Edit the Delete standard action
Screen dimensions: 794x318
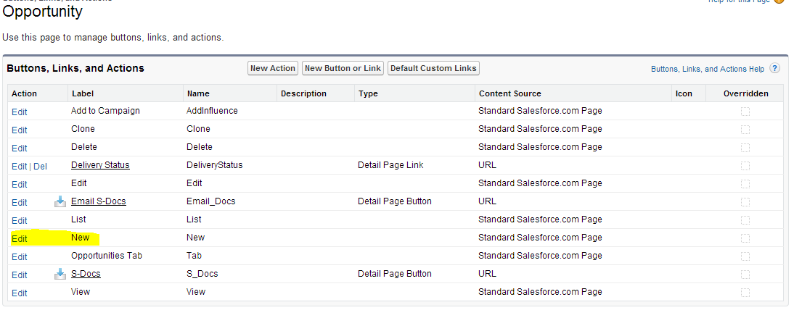(x=20, y=148)
